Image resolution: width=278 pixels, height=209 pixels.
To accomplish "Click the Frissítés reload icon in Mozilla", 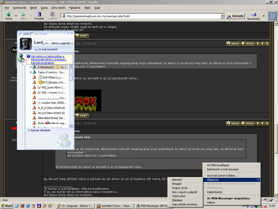I will pyautogui.click(x=39, y=14).
